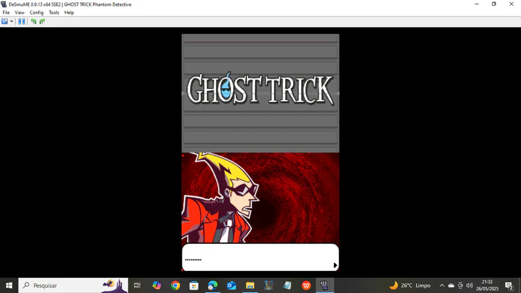The image size is (521, 293).
Task: Open Task View from the taskbar
Action: coord(137,285)
